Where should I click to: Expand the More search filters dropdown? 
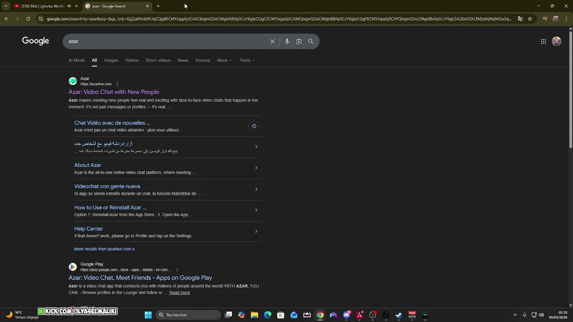[x=224, y=60]
